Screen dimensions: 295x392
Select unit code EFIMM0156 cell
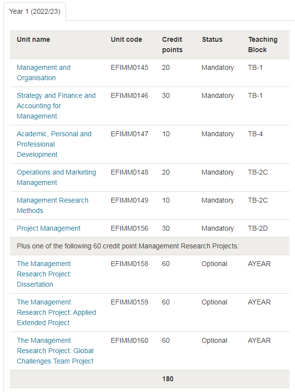130,229
